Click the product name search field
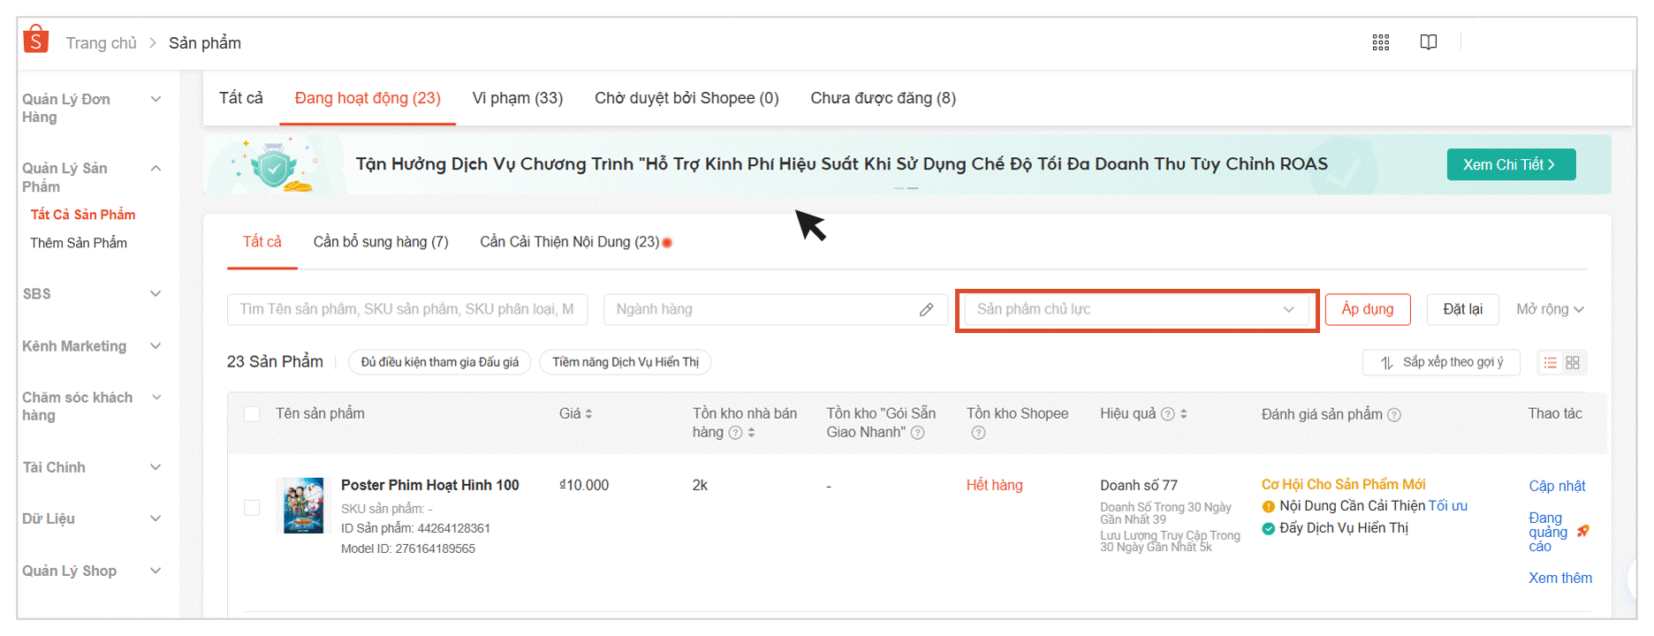 407,309
